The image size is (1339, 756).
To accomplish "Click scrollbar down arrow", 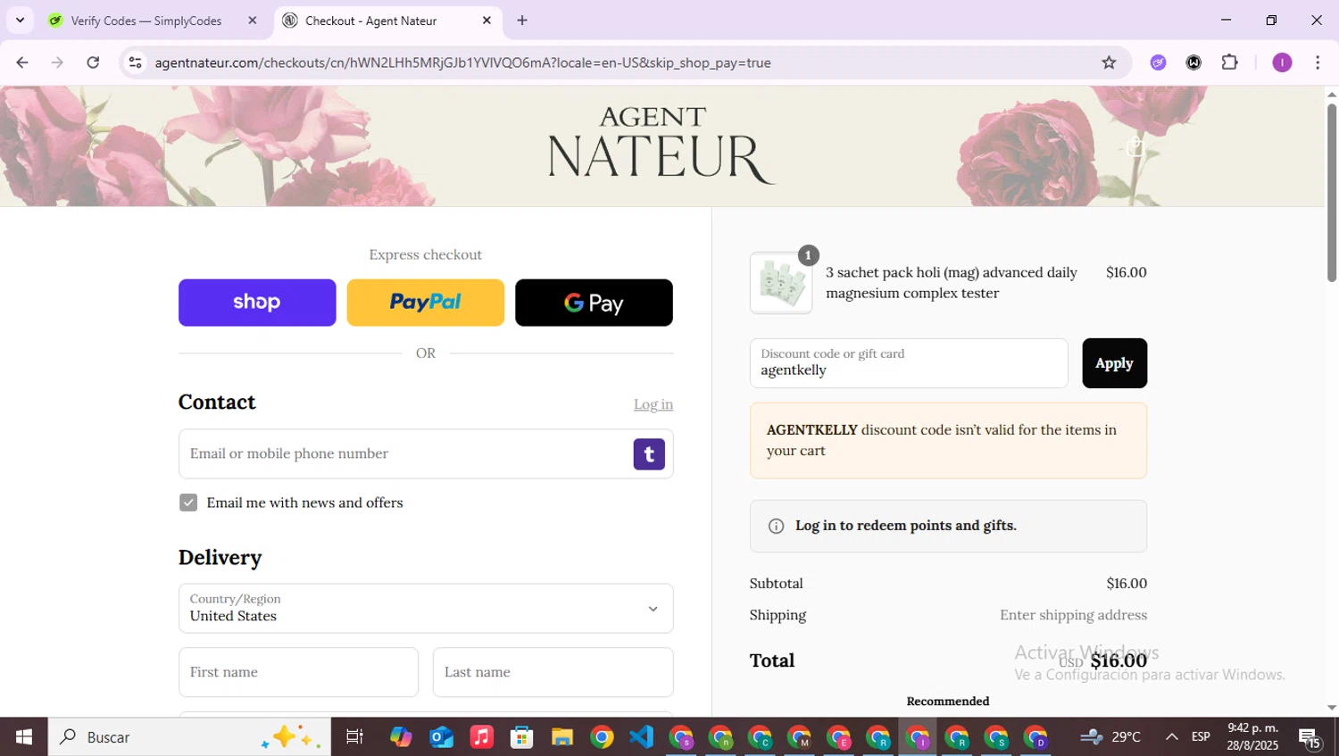I will 1331,708.
